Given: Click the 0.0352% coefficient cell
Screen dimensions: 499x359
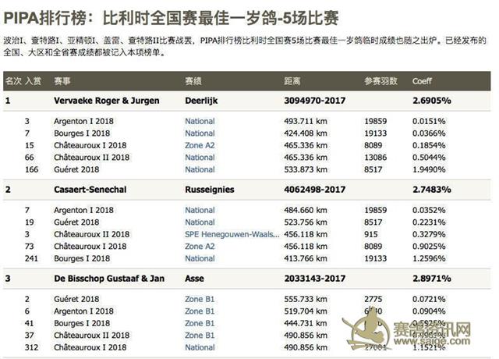Looking at the screenshot, I should click(429, 210).
